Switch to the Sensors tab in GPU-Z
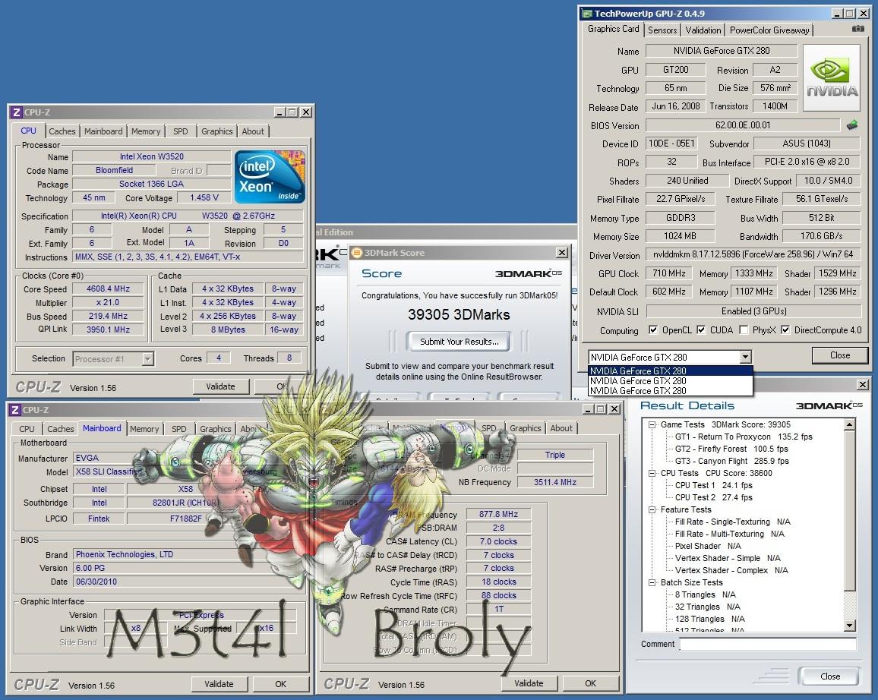 coord(662,30)
